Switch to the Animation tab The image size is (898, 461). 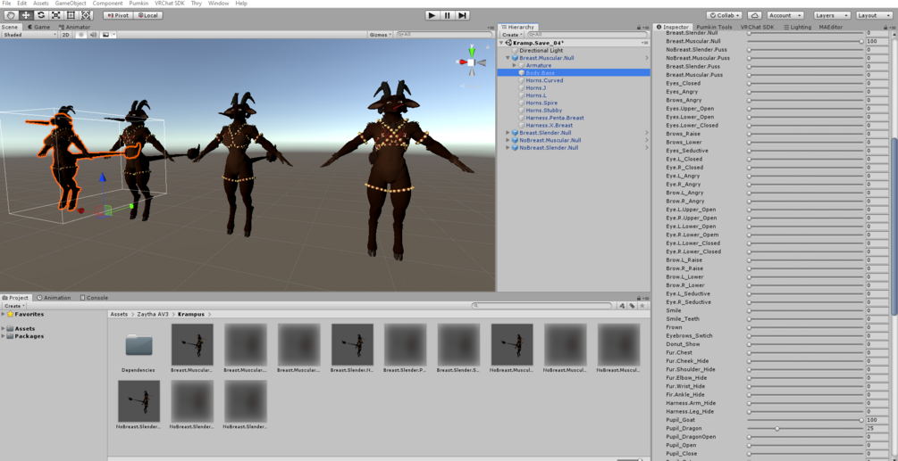pyautogui.click(x=54, y=298)
